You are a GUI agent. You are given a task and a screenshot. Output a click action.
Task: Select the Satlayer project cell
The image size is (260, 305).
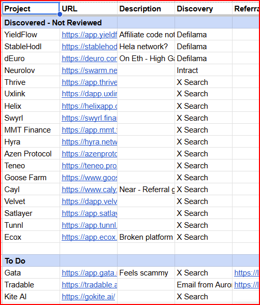[31, 213]
